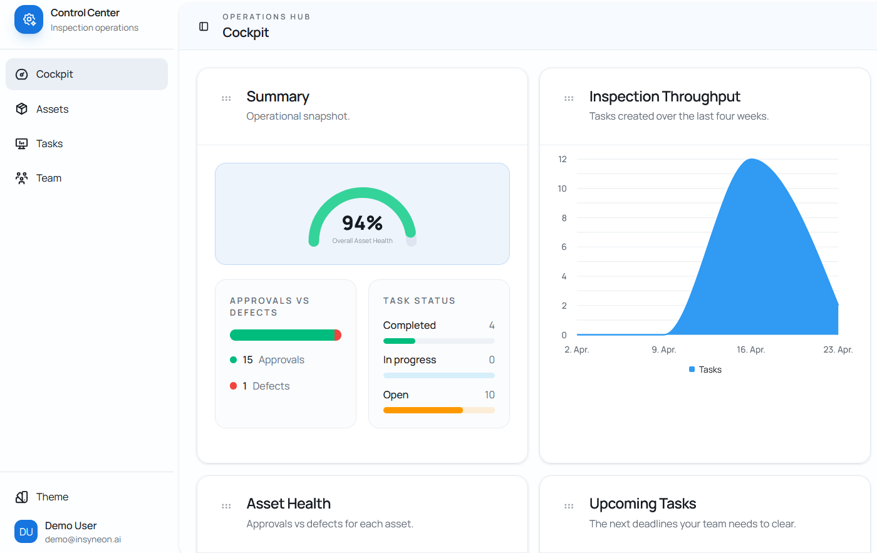Navigate to the Team section

[x=49, y=178]
